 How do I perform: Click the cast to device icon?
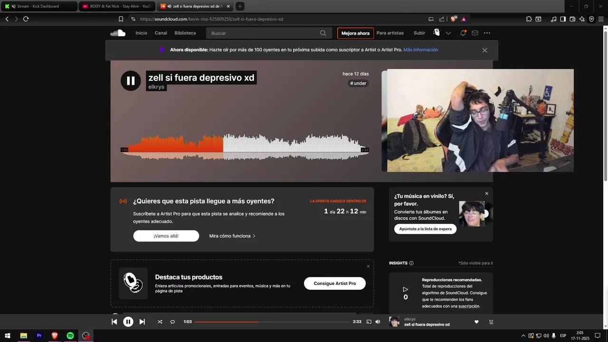[369, 322]
